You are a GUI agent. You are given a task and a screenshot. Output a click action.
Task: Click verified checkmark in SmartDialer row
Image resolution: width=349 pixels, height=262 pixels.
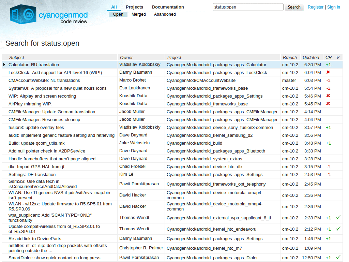pos(338,257)
